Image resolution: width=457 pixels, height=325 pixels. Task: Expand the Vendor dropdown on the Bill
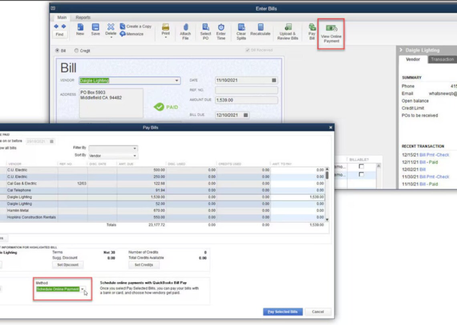(x=177, y=80)
